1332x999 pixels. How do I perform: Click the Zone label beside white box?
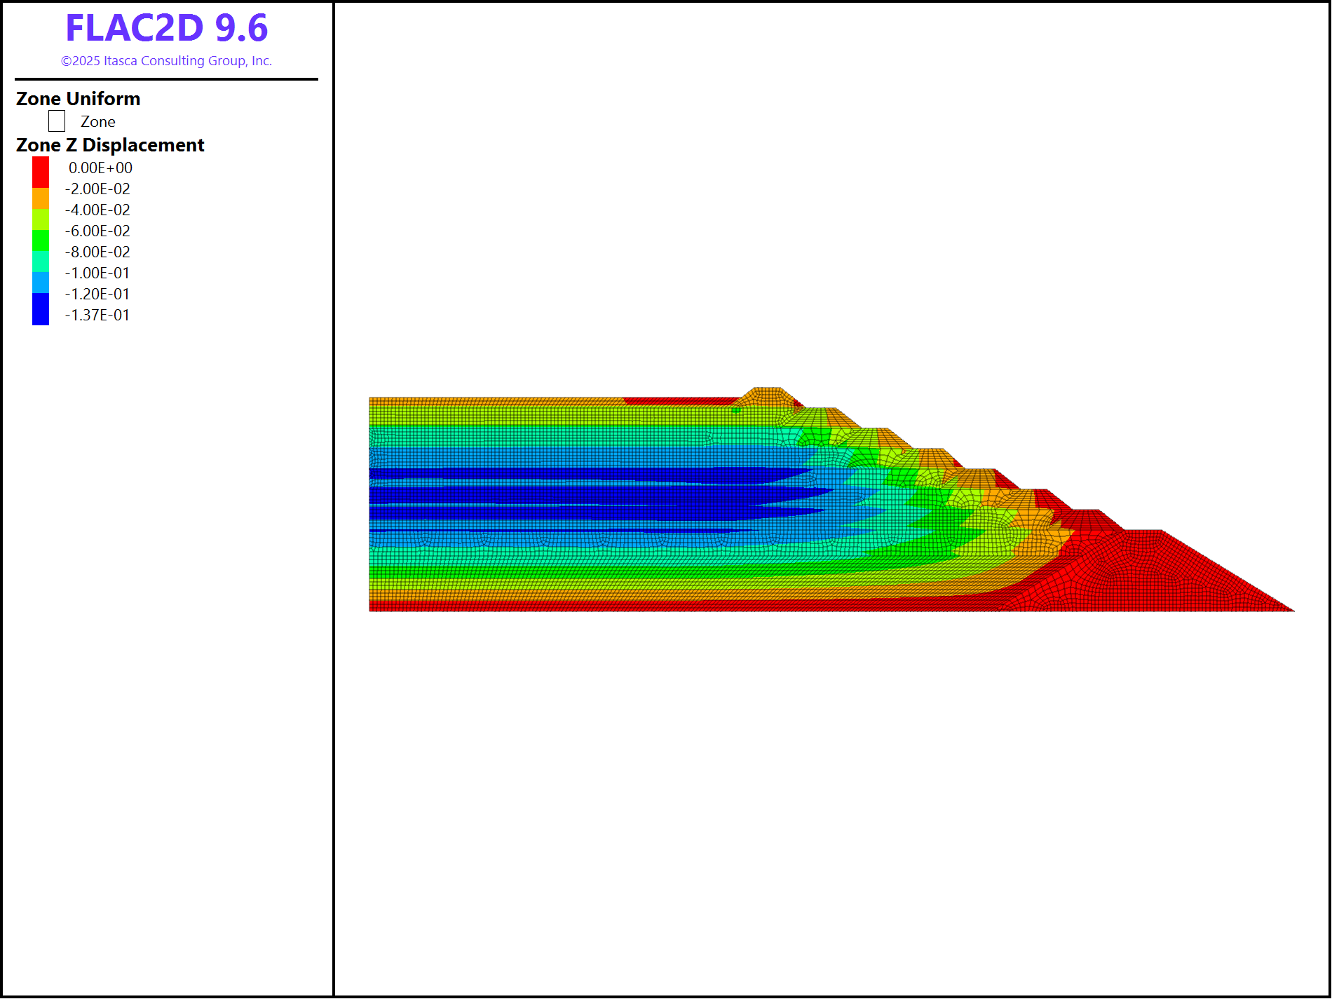(x=97, y=122)
